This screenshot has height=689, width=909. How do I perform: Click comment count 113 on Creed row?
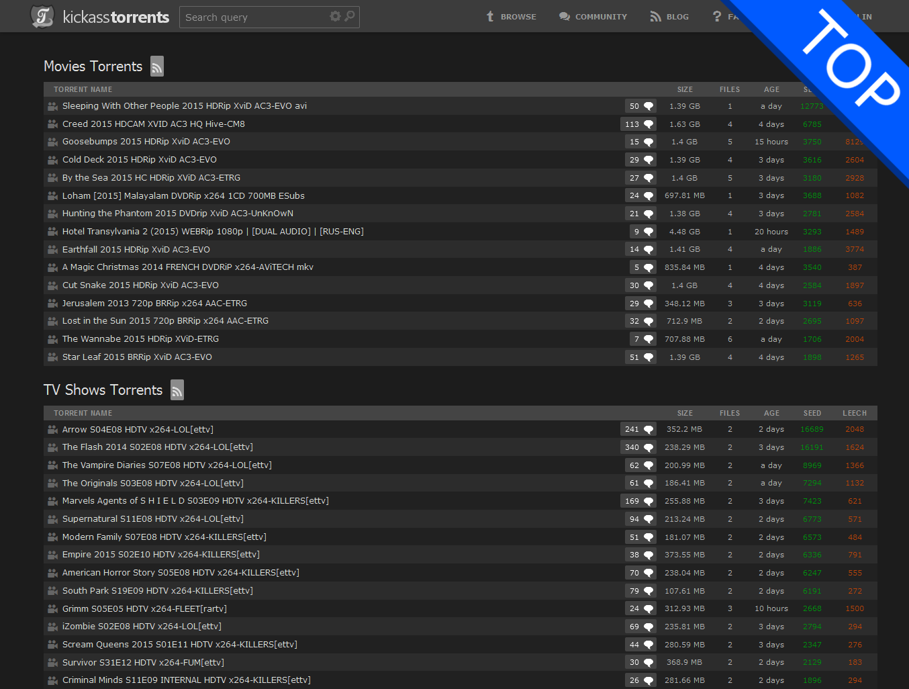click(632, 124)
